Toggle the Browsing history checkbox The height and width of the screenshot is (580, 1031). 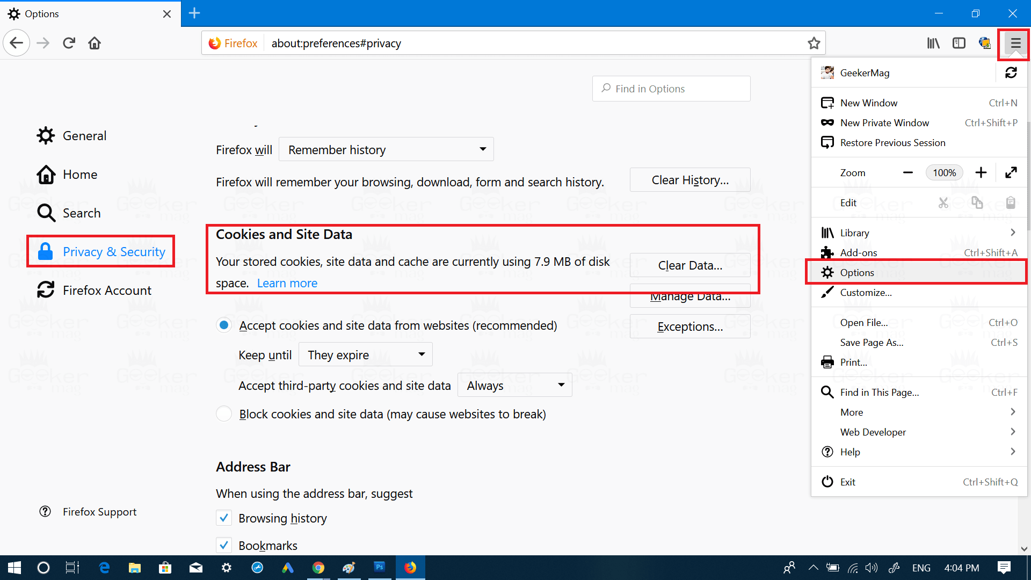[x=224, y=518]
